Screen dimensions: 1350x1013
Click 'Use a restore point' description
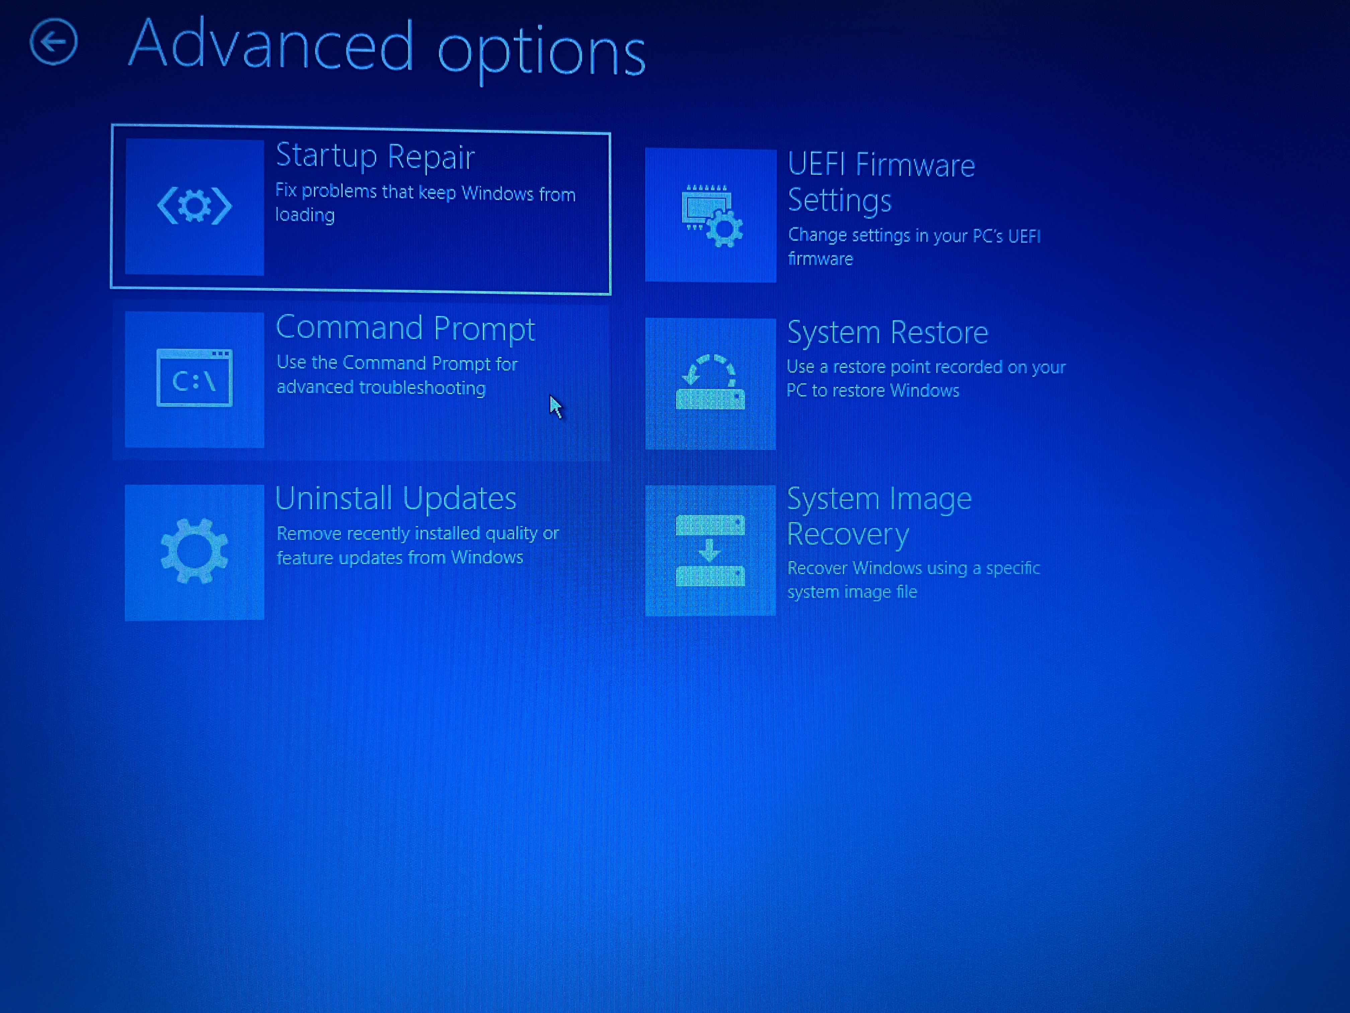pyautogui.click(x=925, y=367)
